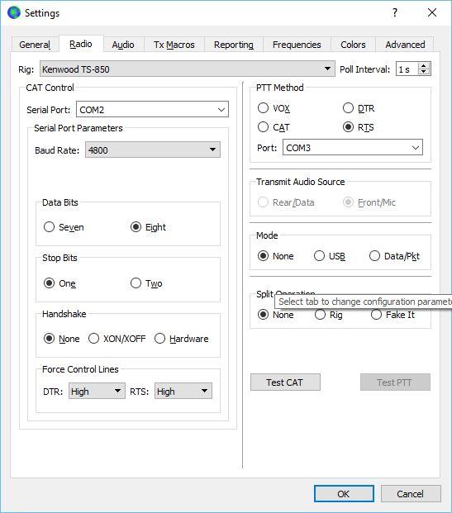The image size is (452, 513).
Task: Click the Cancel button
Action: (x=411, y=493)
